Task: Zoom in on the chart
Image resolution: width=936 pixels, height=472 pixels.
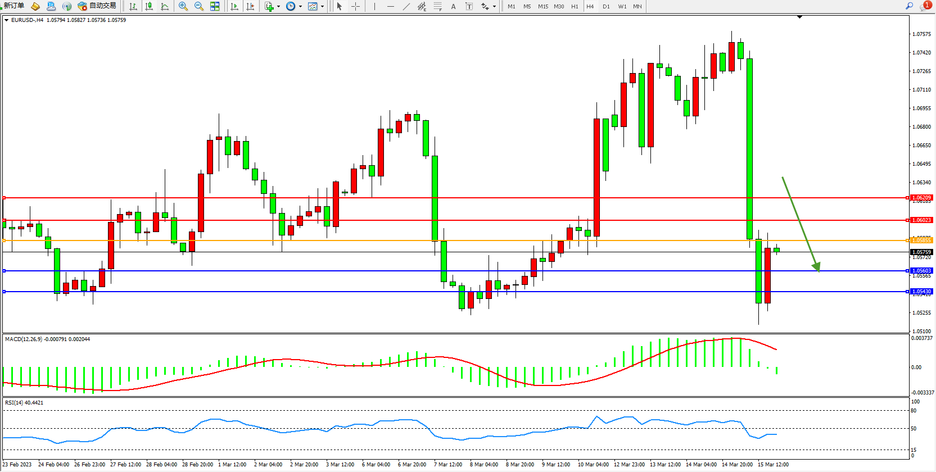Action: click(x=183, y=6)
